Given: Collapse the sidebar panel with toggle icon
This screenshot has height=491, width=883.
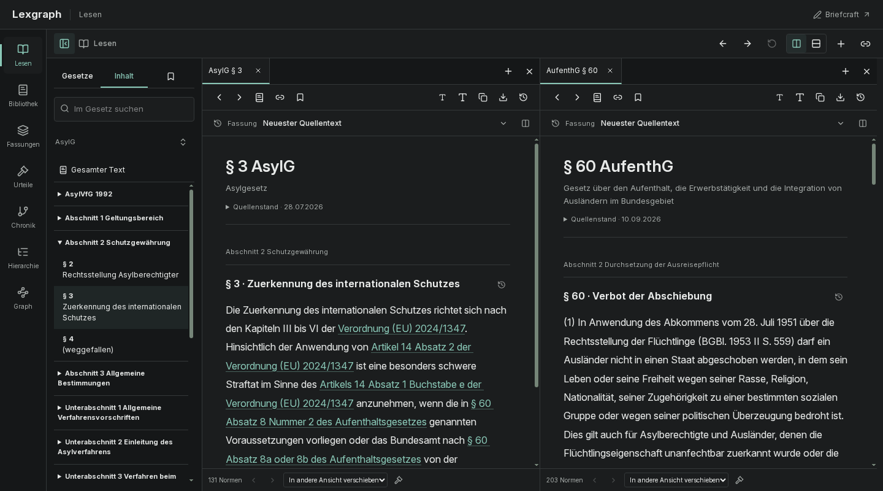Looking at the screenshot, I should [x=64, y=44].
